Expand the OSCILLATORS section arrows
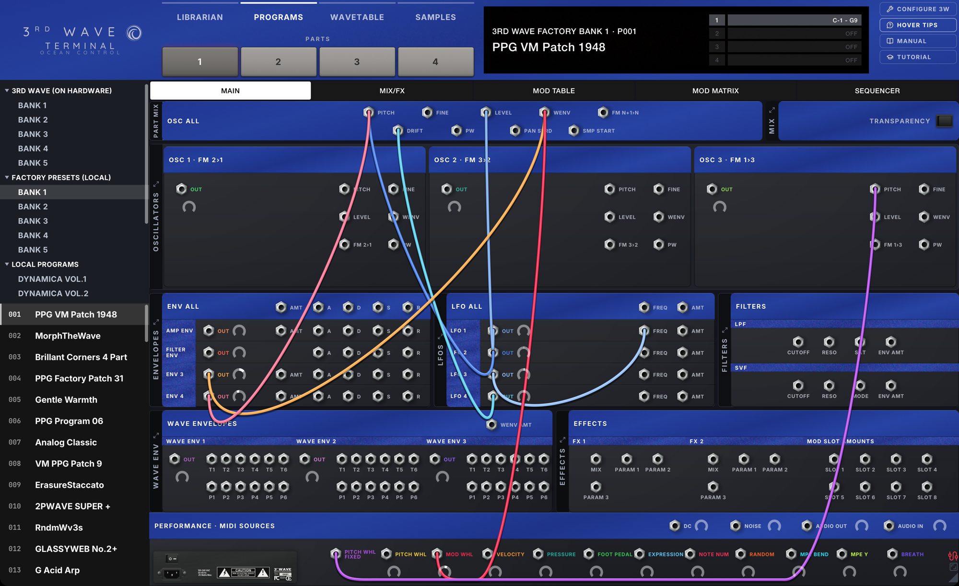The image size is (959, 586). (x=156, y=184)
